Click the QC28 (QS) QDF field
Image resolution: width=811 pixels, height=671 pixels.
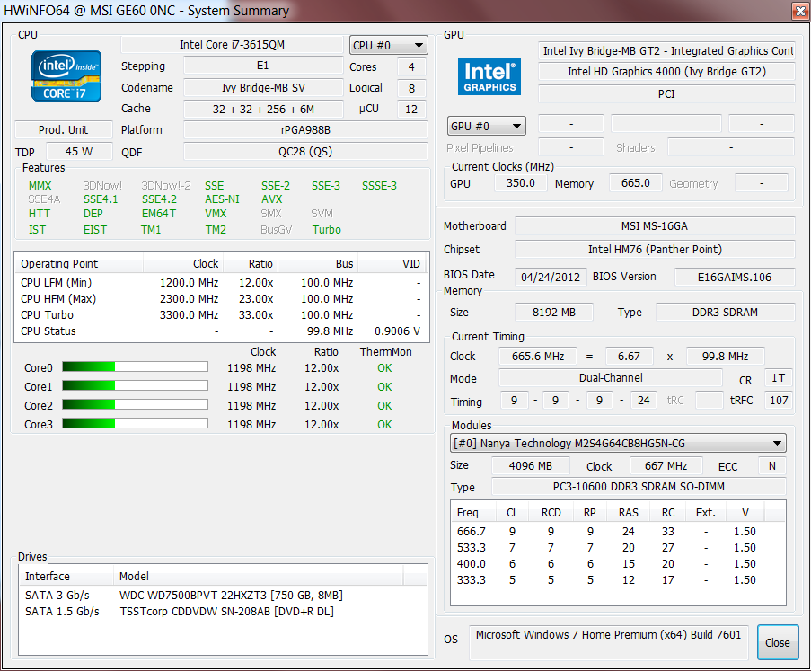pyautogui.click(x=305, y=152)
